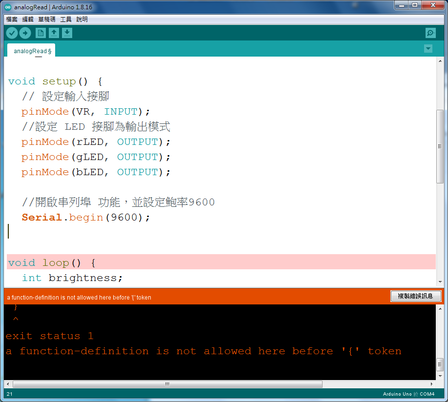The image size is (448, 402).
Task: Create a new sketch with New icon
Action: point(41,33)
